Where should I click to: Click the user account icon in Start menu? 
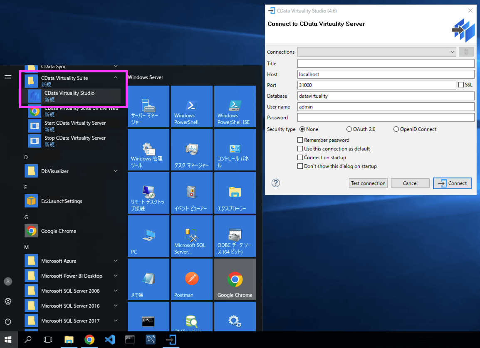pos(8,281)
